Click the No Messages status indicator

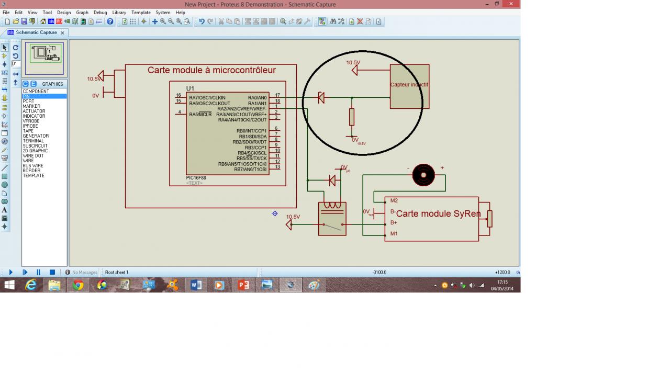(x=81, y=272)
